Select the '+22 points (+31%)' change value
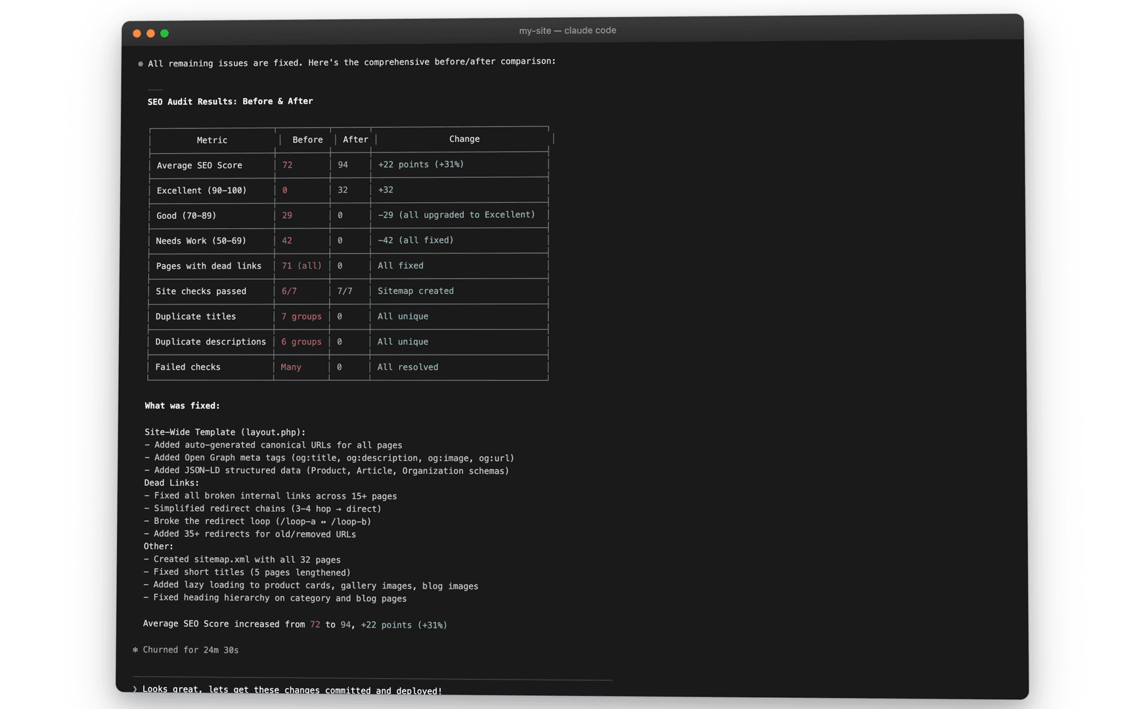 420,164
